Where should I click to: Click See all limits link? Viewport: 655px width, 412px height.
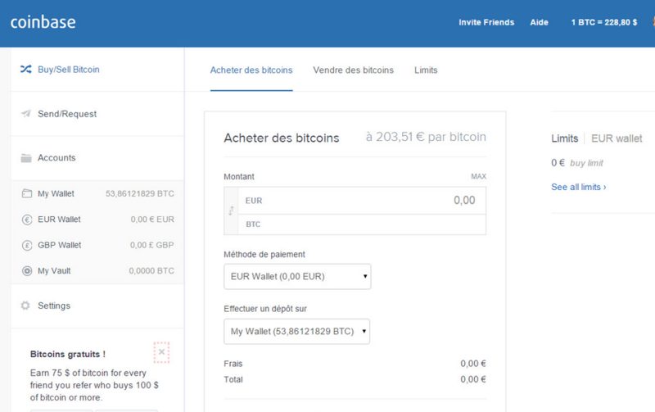(x=579, y=188)
